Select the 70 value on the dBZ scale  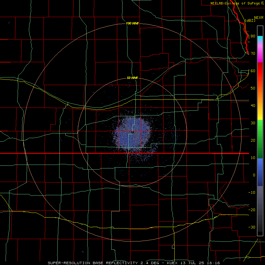(x=253, y=54)
